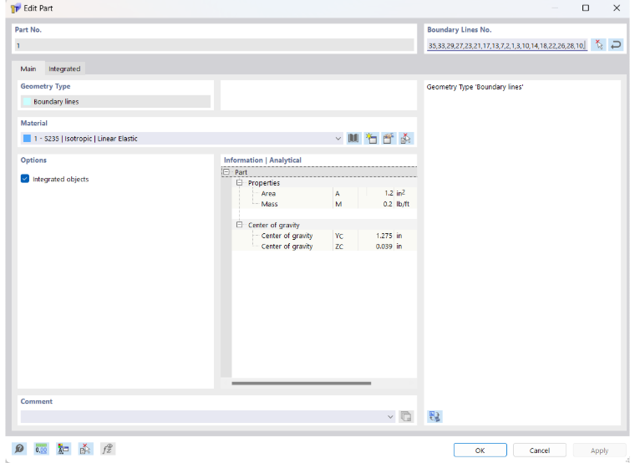Select the Area row in Properties
This screenshot has height=463, width=635.
point(324,193)
